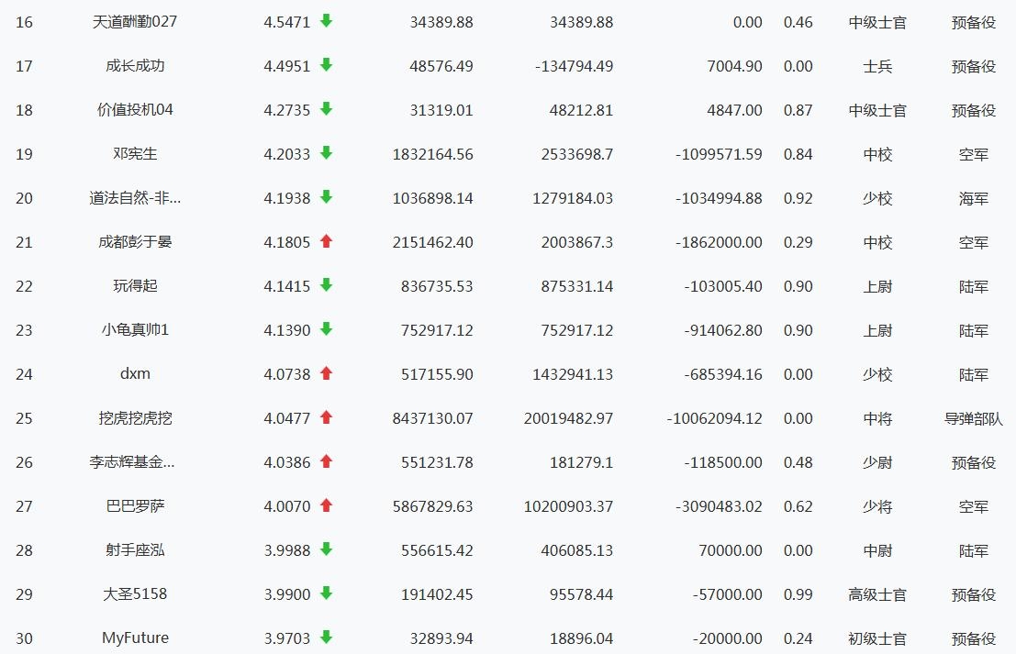Click green down arrow for MyFuture
1016x654 pixels.
326,637
